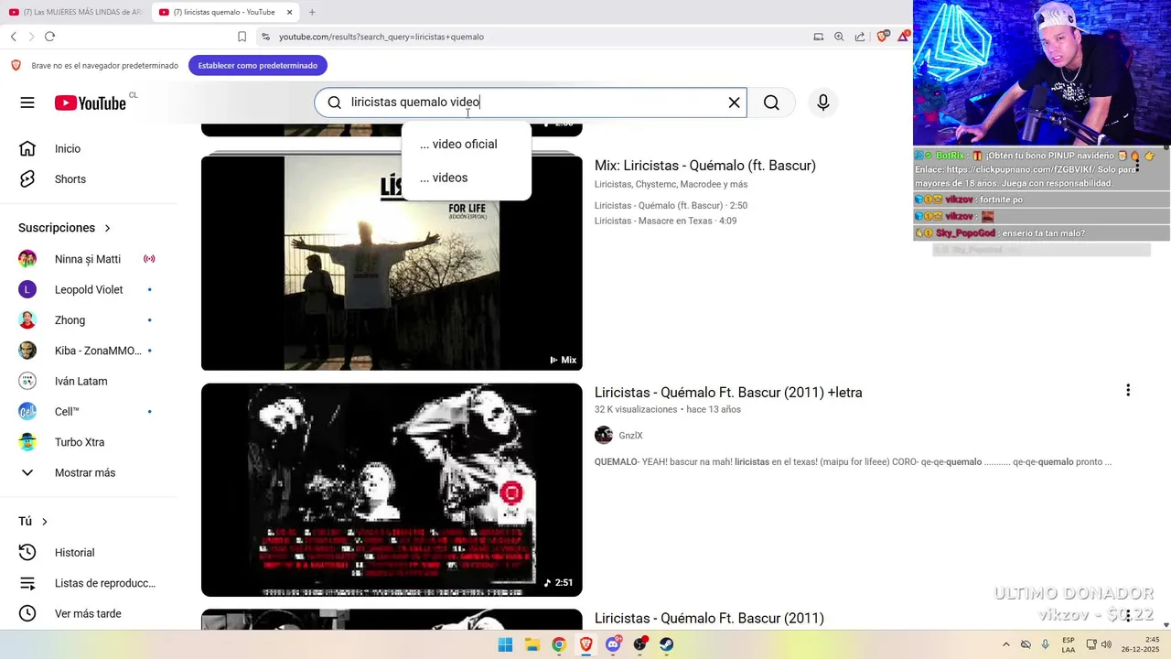Open title 'Liricistas - Quémalo Ft. Bascur (2011)' at bottom
Viewport: 1171px width, 659px height.
[709, 619]
